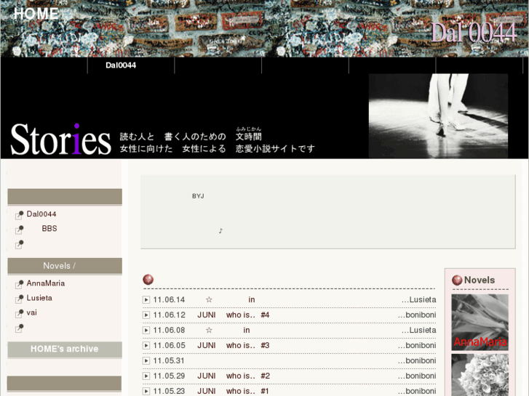
Task: Click the Novels / sidebar header
Action: tap(65, 266)
